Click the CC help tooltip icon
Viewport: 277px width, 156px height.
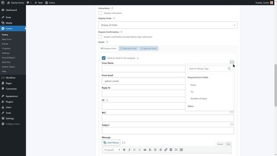[107, 100]
